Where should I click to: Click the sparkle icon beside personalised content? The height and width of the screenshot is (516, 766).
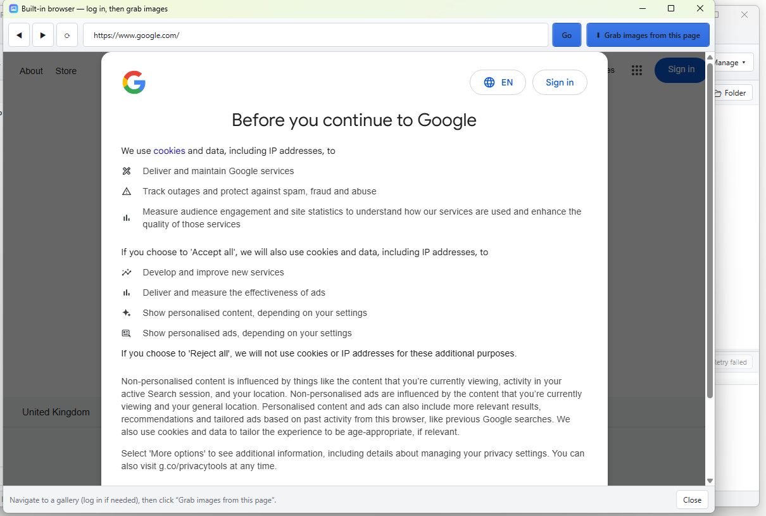click(x=127, y=313)
